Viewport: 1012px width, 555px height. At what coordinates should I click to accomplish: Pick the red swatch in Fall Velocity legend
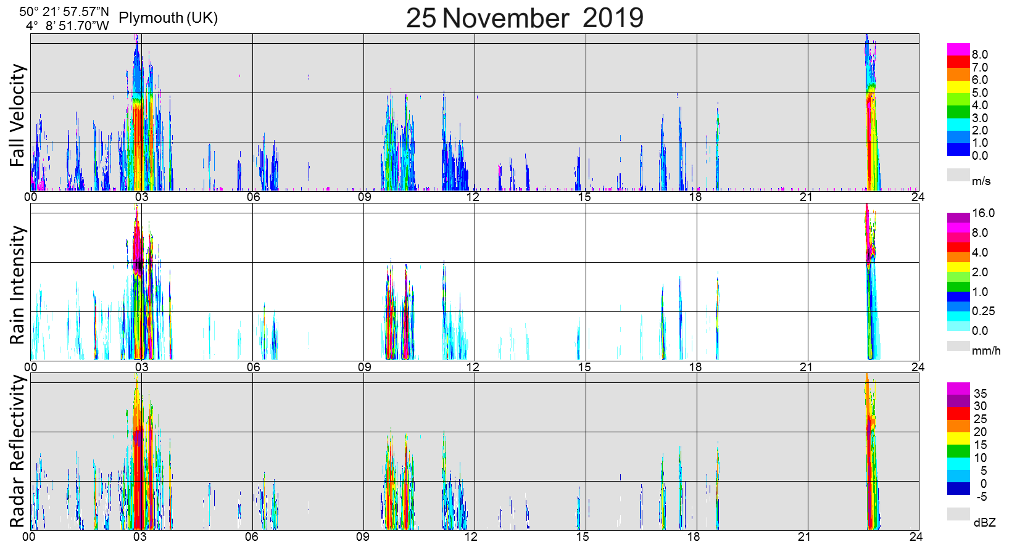point(958,62)
